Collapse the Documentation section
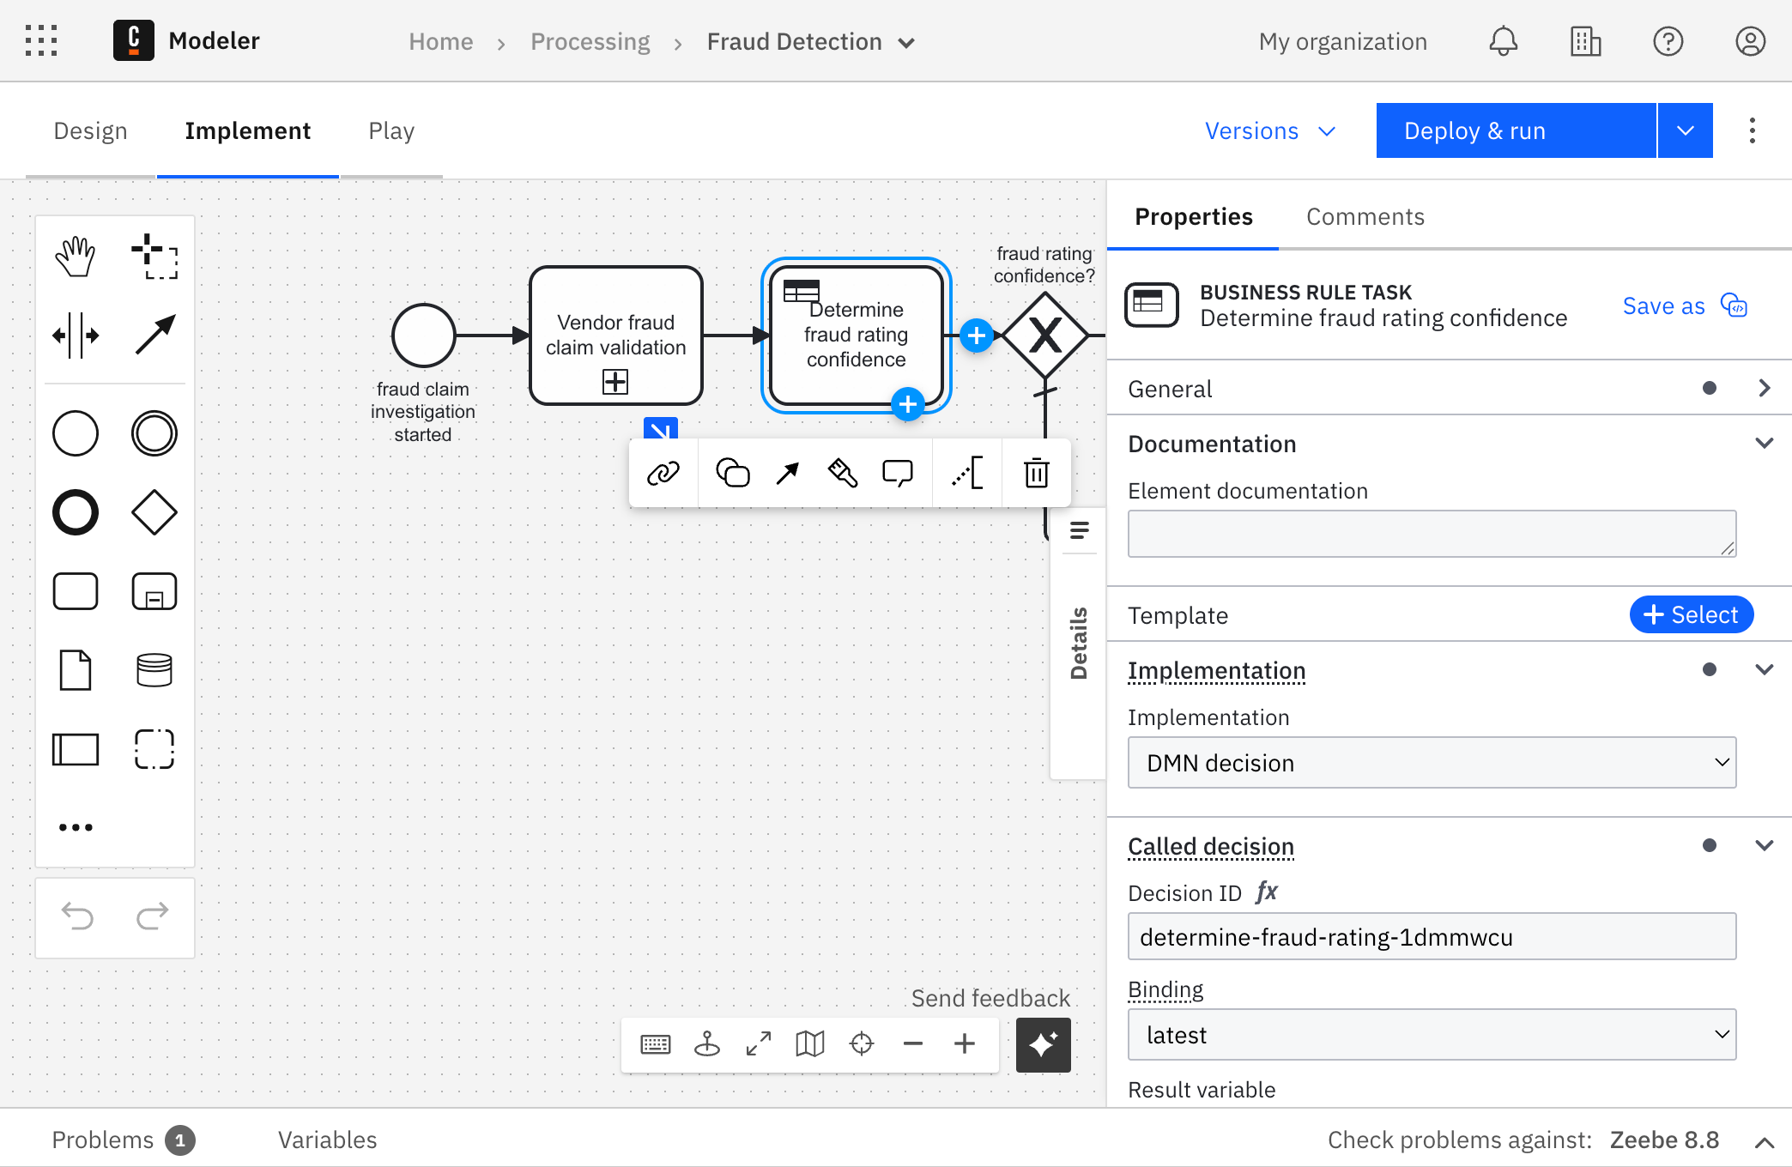The height and width of the screenshot is (1167, 1792). coord(1764,444)
